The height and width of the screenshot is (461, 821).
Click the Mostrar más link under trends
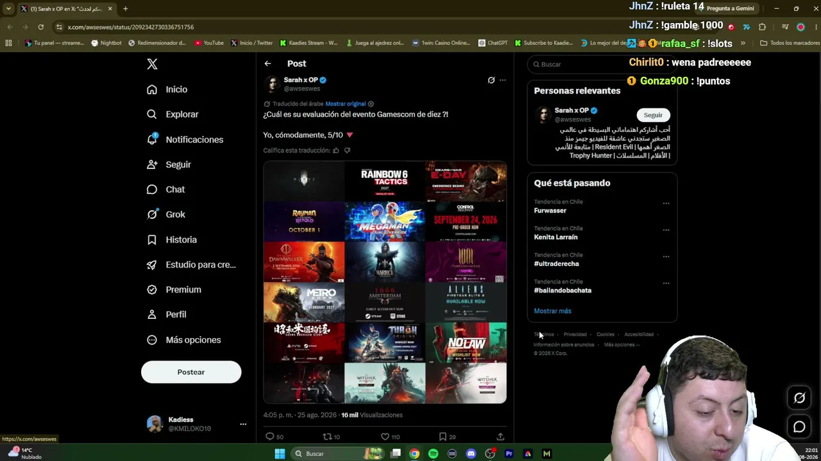coord(552,311)
